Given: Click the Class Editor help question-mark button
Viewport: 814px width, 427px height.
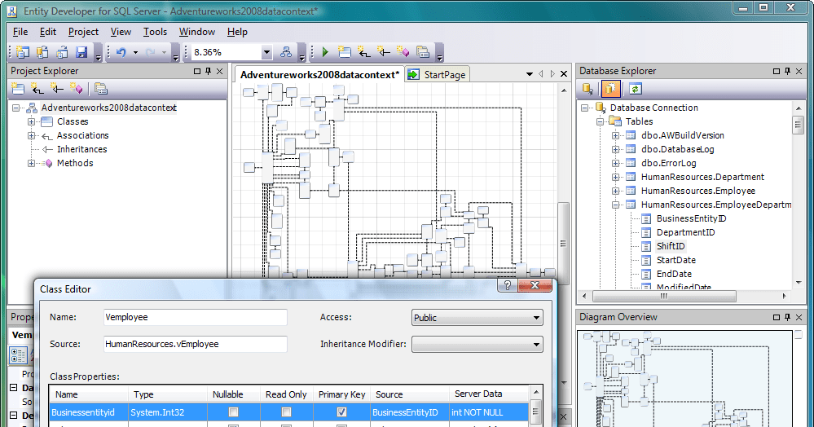Looking at the screenshot, I should point(508,286).
